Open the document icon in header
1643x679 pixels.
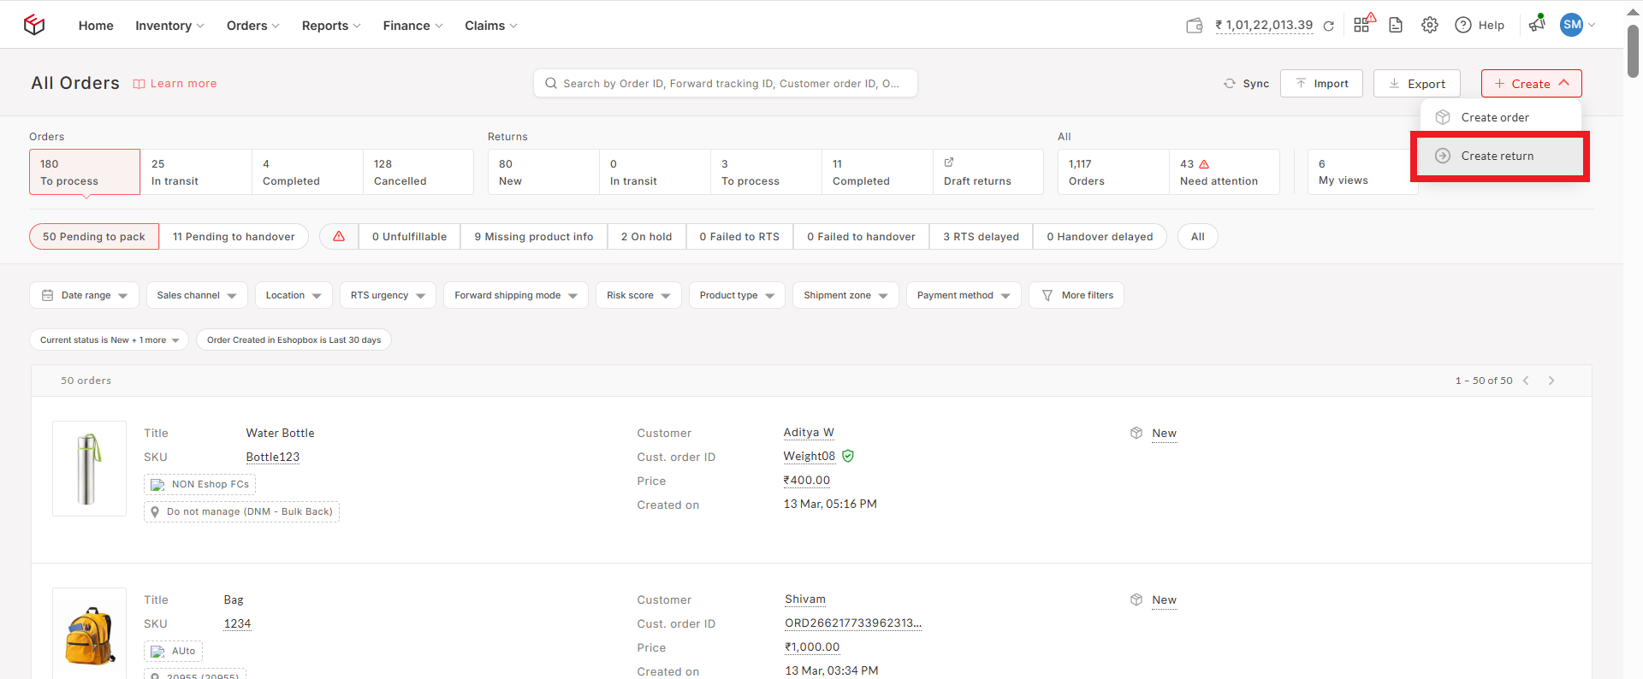point(1396,25)
